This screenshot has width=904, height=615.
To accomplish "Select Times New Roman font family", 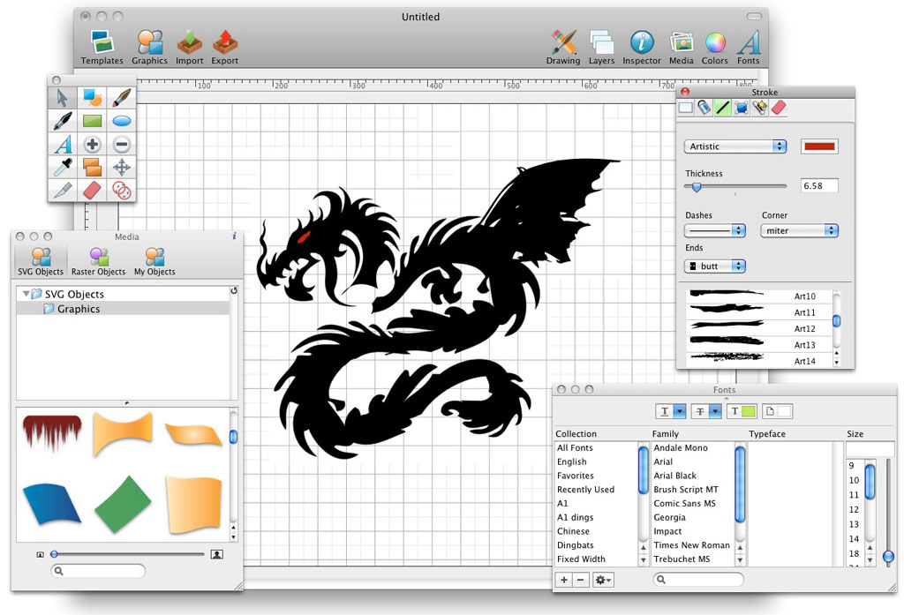I will pos(692,544).
